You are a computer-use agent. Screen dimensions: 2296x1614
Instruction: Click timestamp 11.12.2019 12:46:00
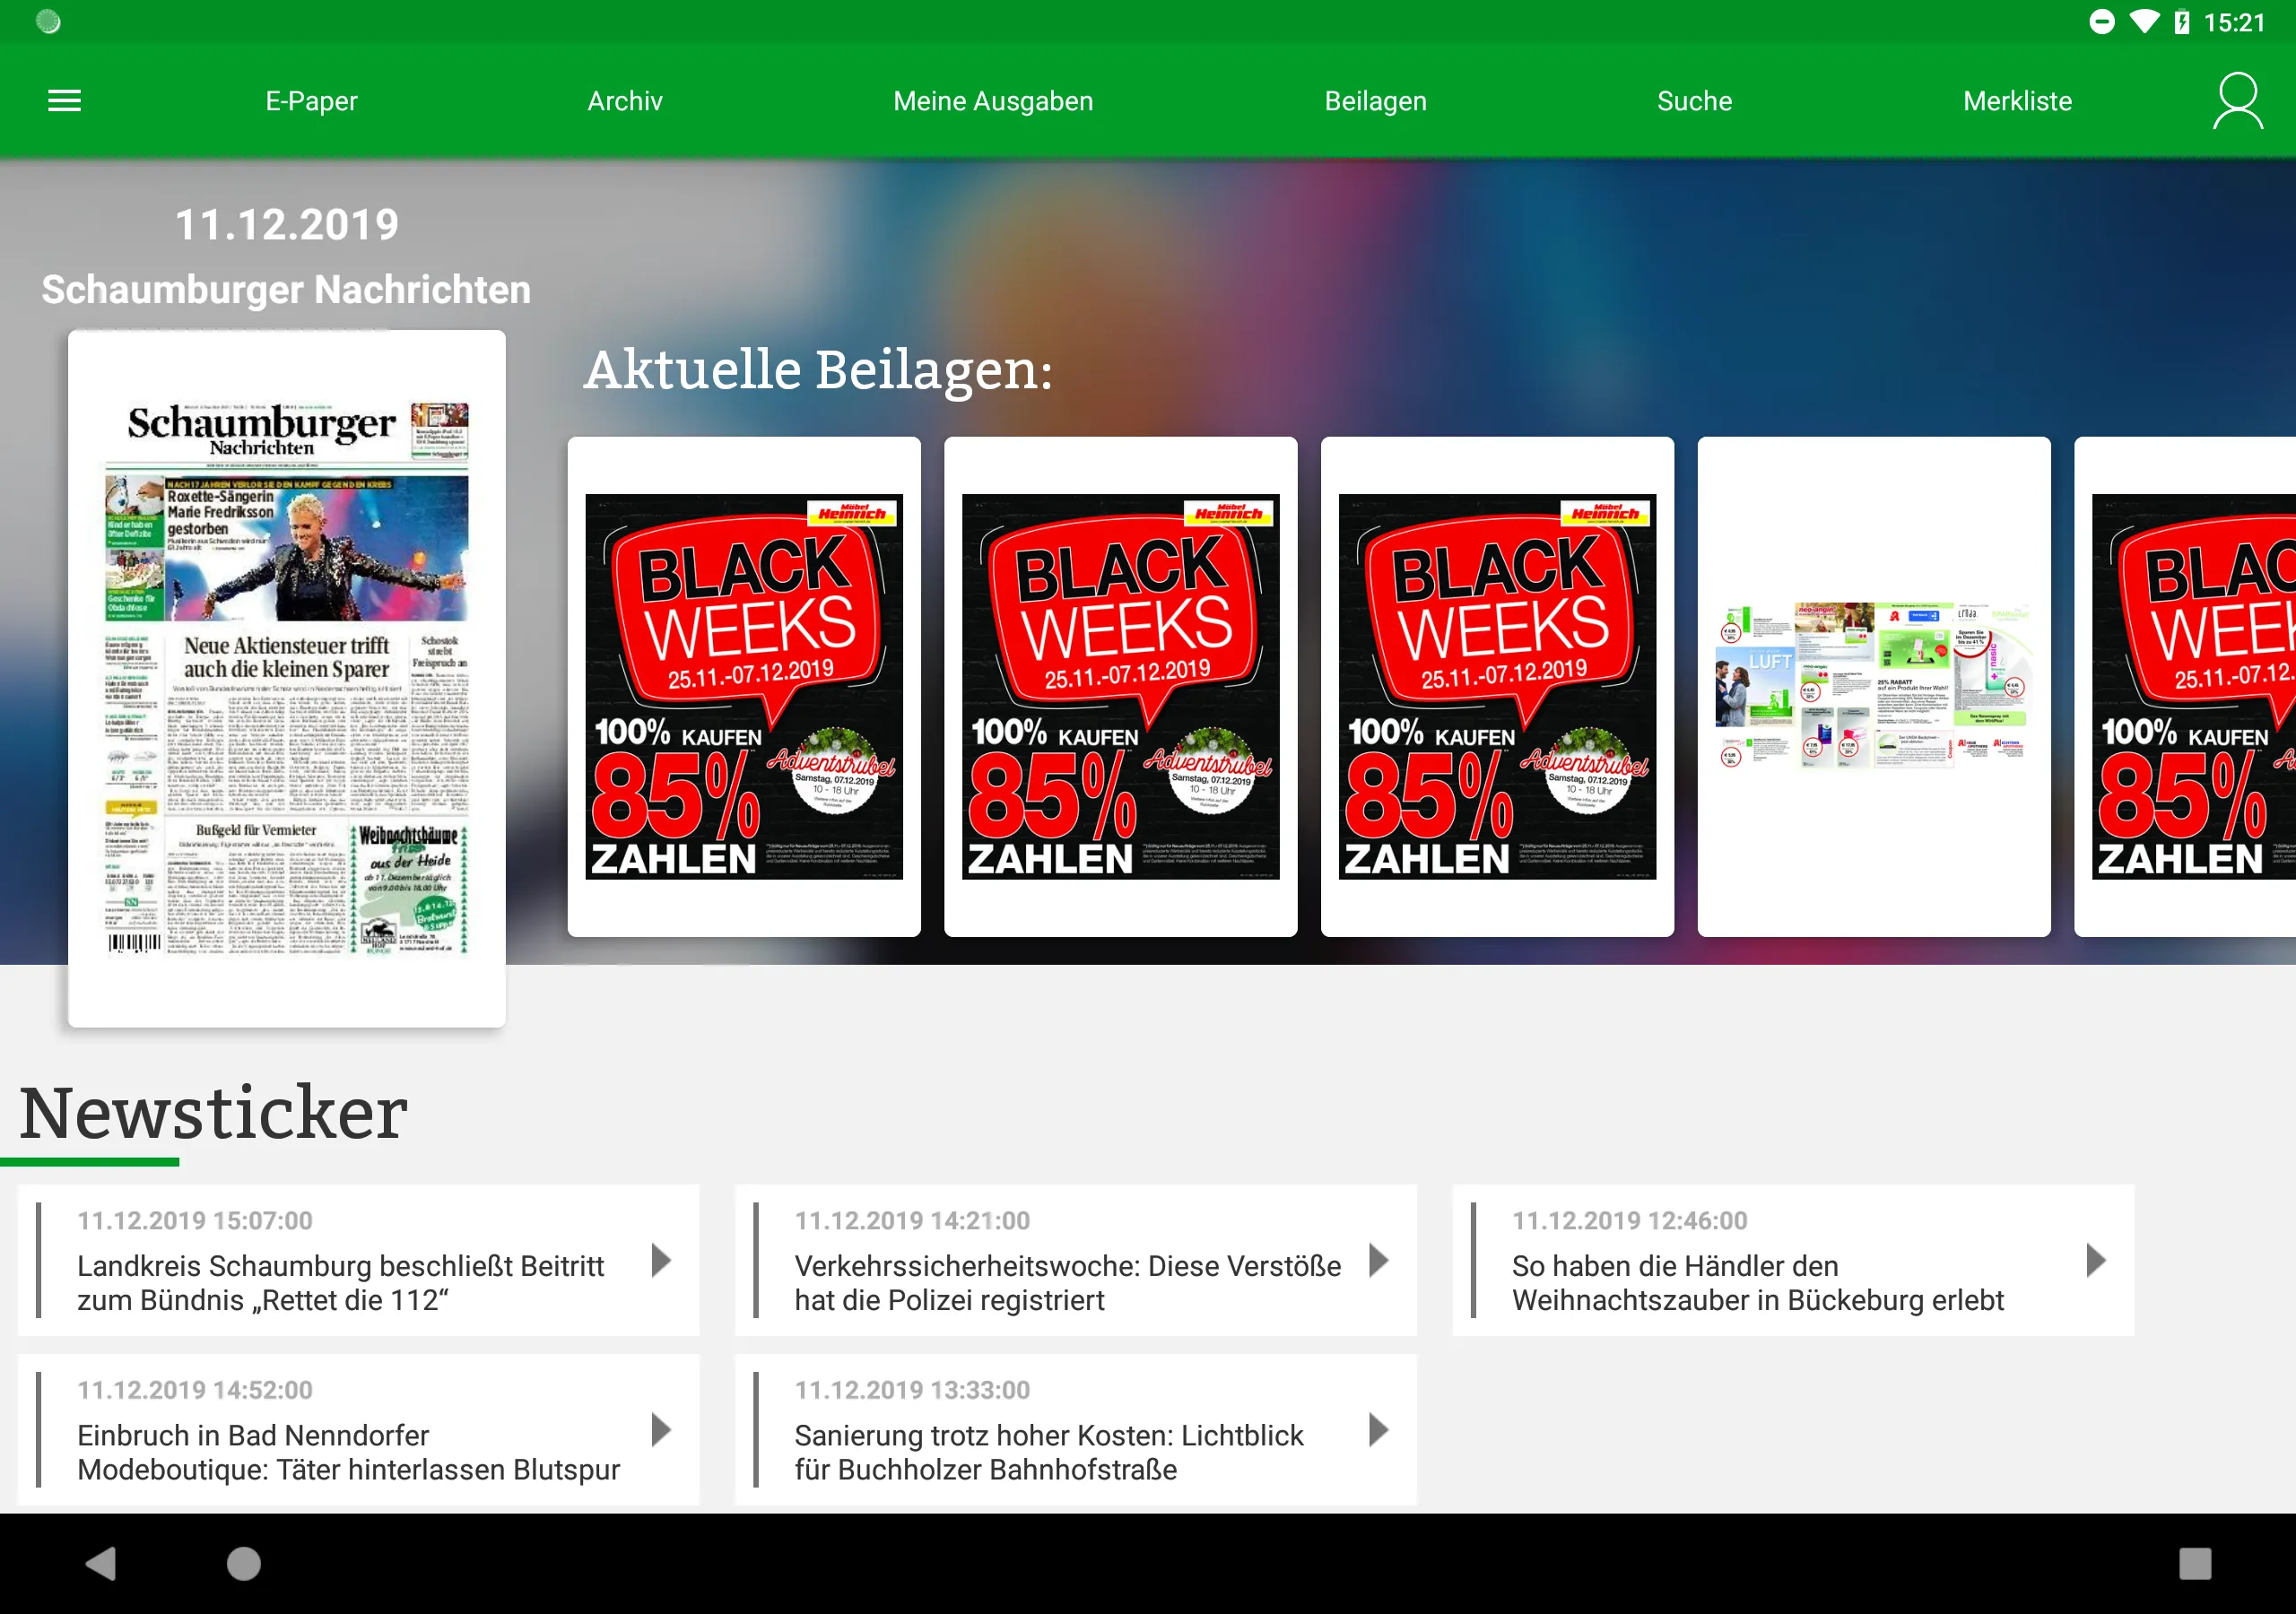(1630, 1220)
